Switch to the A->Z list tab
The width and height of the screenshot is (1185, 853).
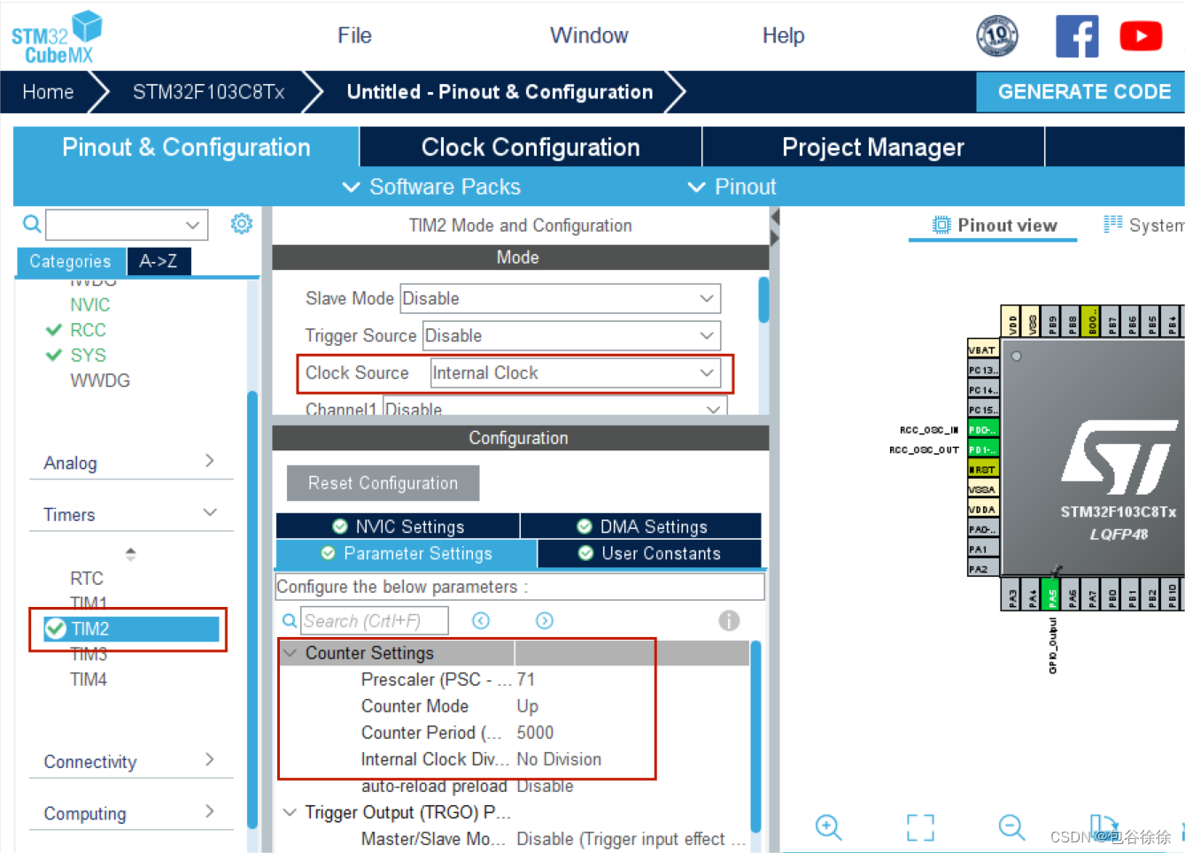159,261
